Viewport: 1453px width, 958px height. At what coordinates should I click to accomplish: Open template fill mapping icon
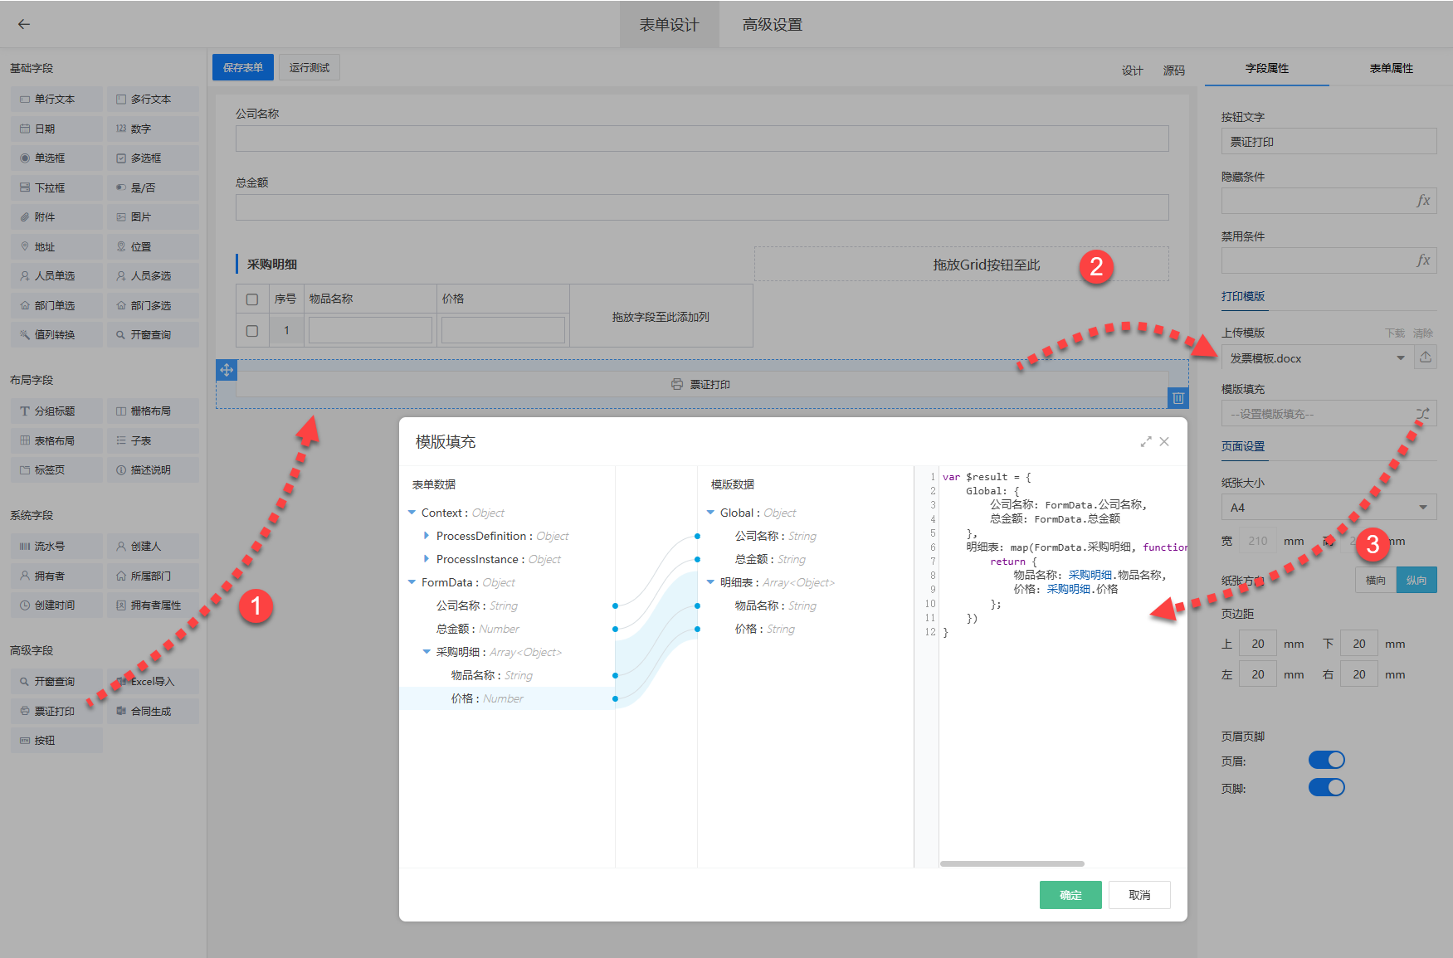pyautogui.click(x=1422, y=413)
